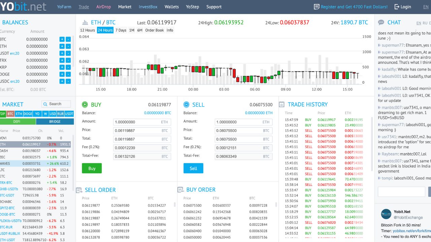Click the plus icon for USDC erc20 balance
The width and height of the screenshot is (431, 242).
(62, 81)
